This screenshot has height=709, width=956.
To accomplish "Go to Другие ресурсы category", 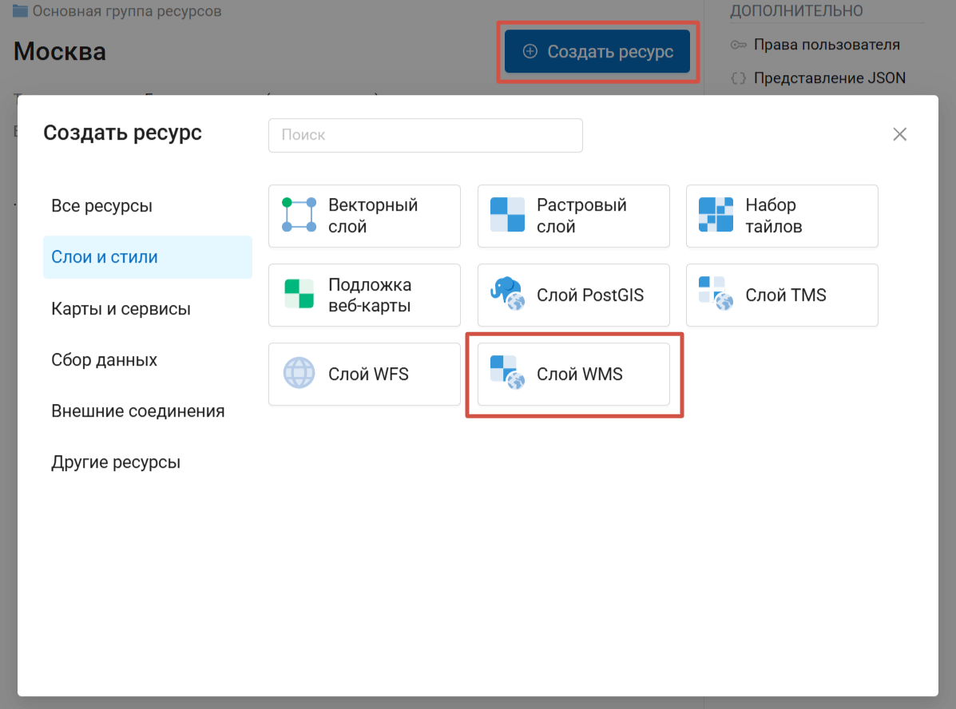I will click(x=116, y=462).
